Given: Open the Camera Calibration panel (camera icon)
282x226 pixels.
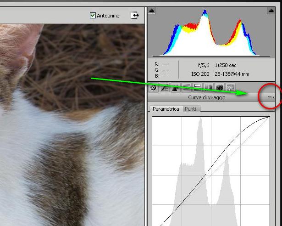Looking at the screenshot, I should (220, 87).
